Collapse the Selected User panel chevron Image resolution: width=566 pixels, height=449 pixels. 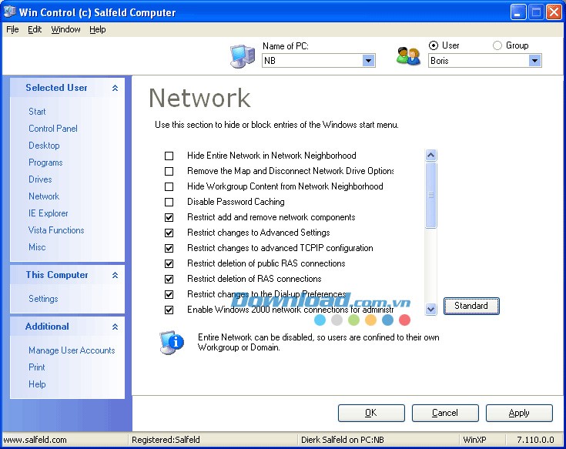coord(115,89)
